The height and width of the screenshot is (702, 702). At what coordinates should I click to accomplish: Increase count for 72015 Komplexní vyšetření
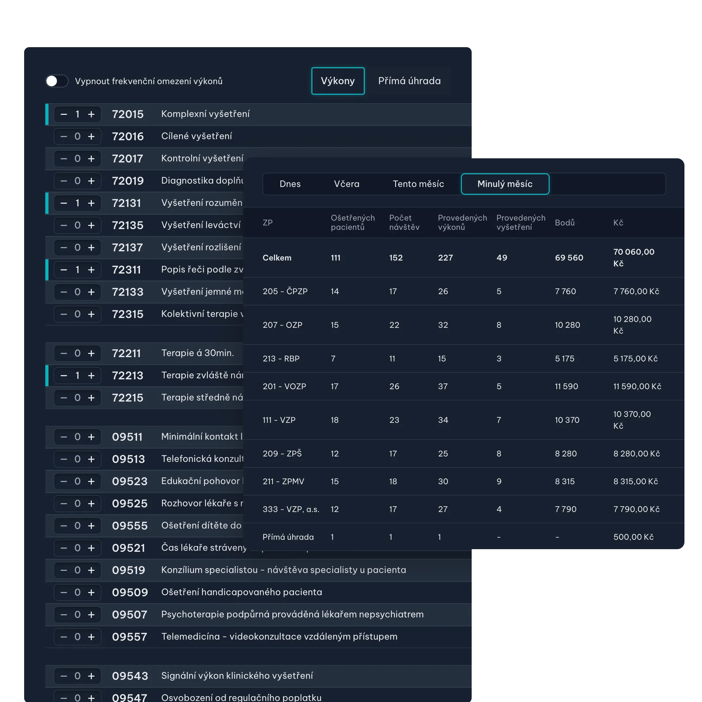click(91, 114)
